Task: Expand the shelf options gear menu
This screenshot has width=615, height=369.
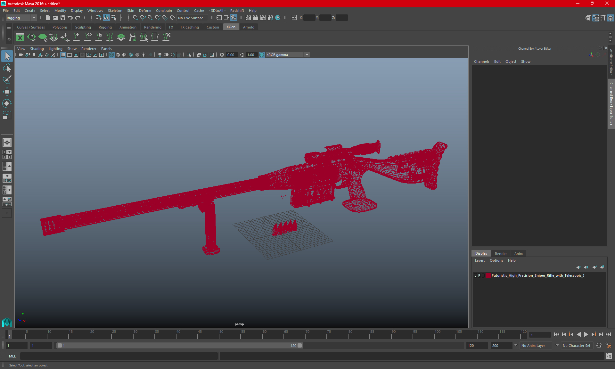Action: (9, 39)
